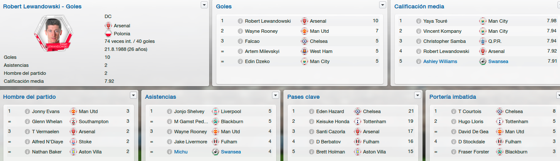Click the Liverpool badge next to Jonjo Shelvey
This screenshot has height=161, width=560.
tap(215, 111)
